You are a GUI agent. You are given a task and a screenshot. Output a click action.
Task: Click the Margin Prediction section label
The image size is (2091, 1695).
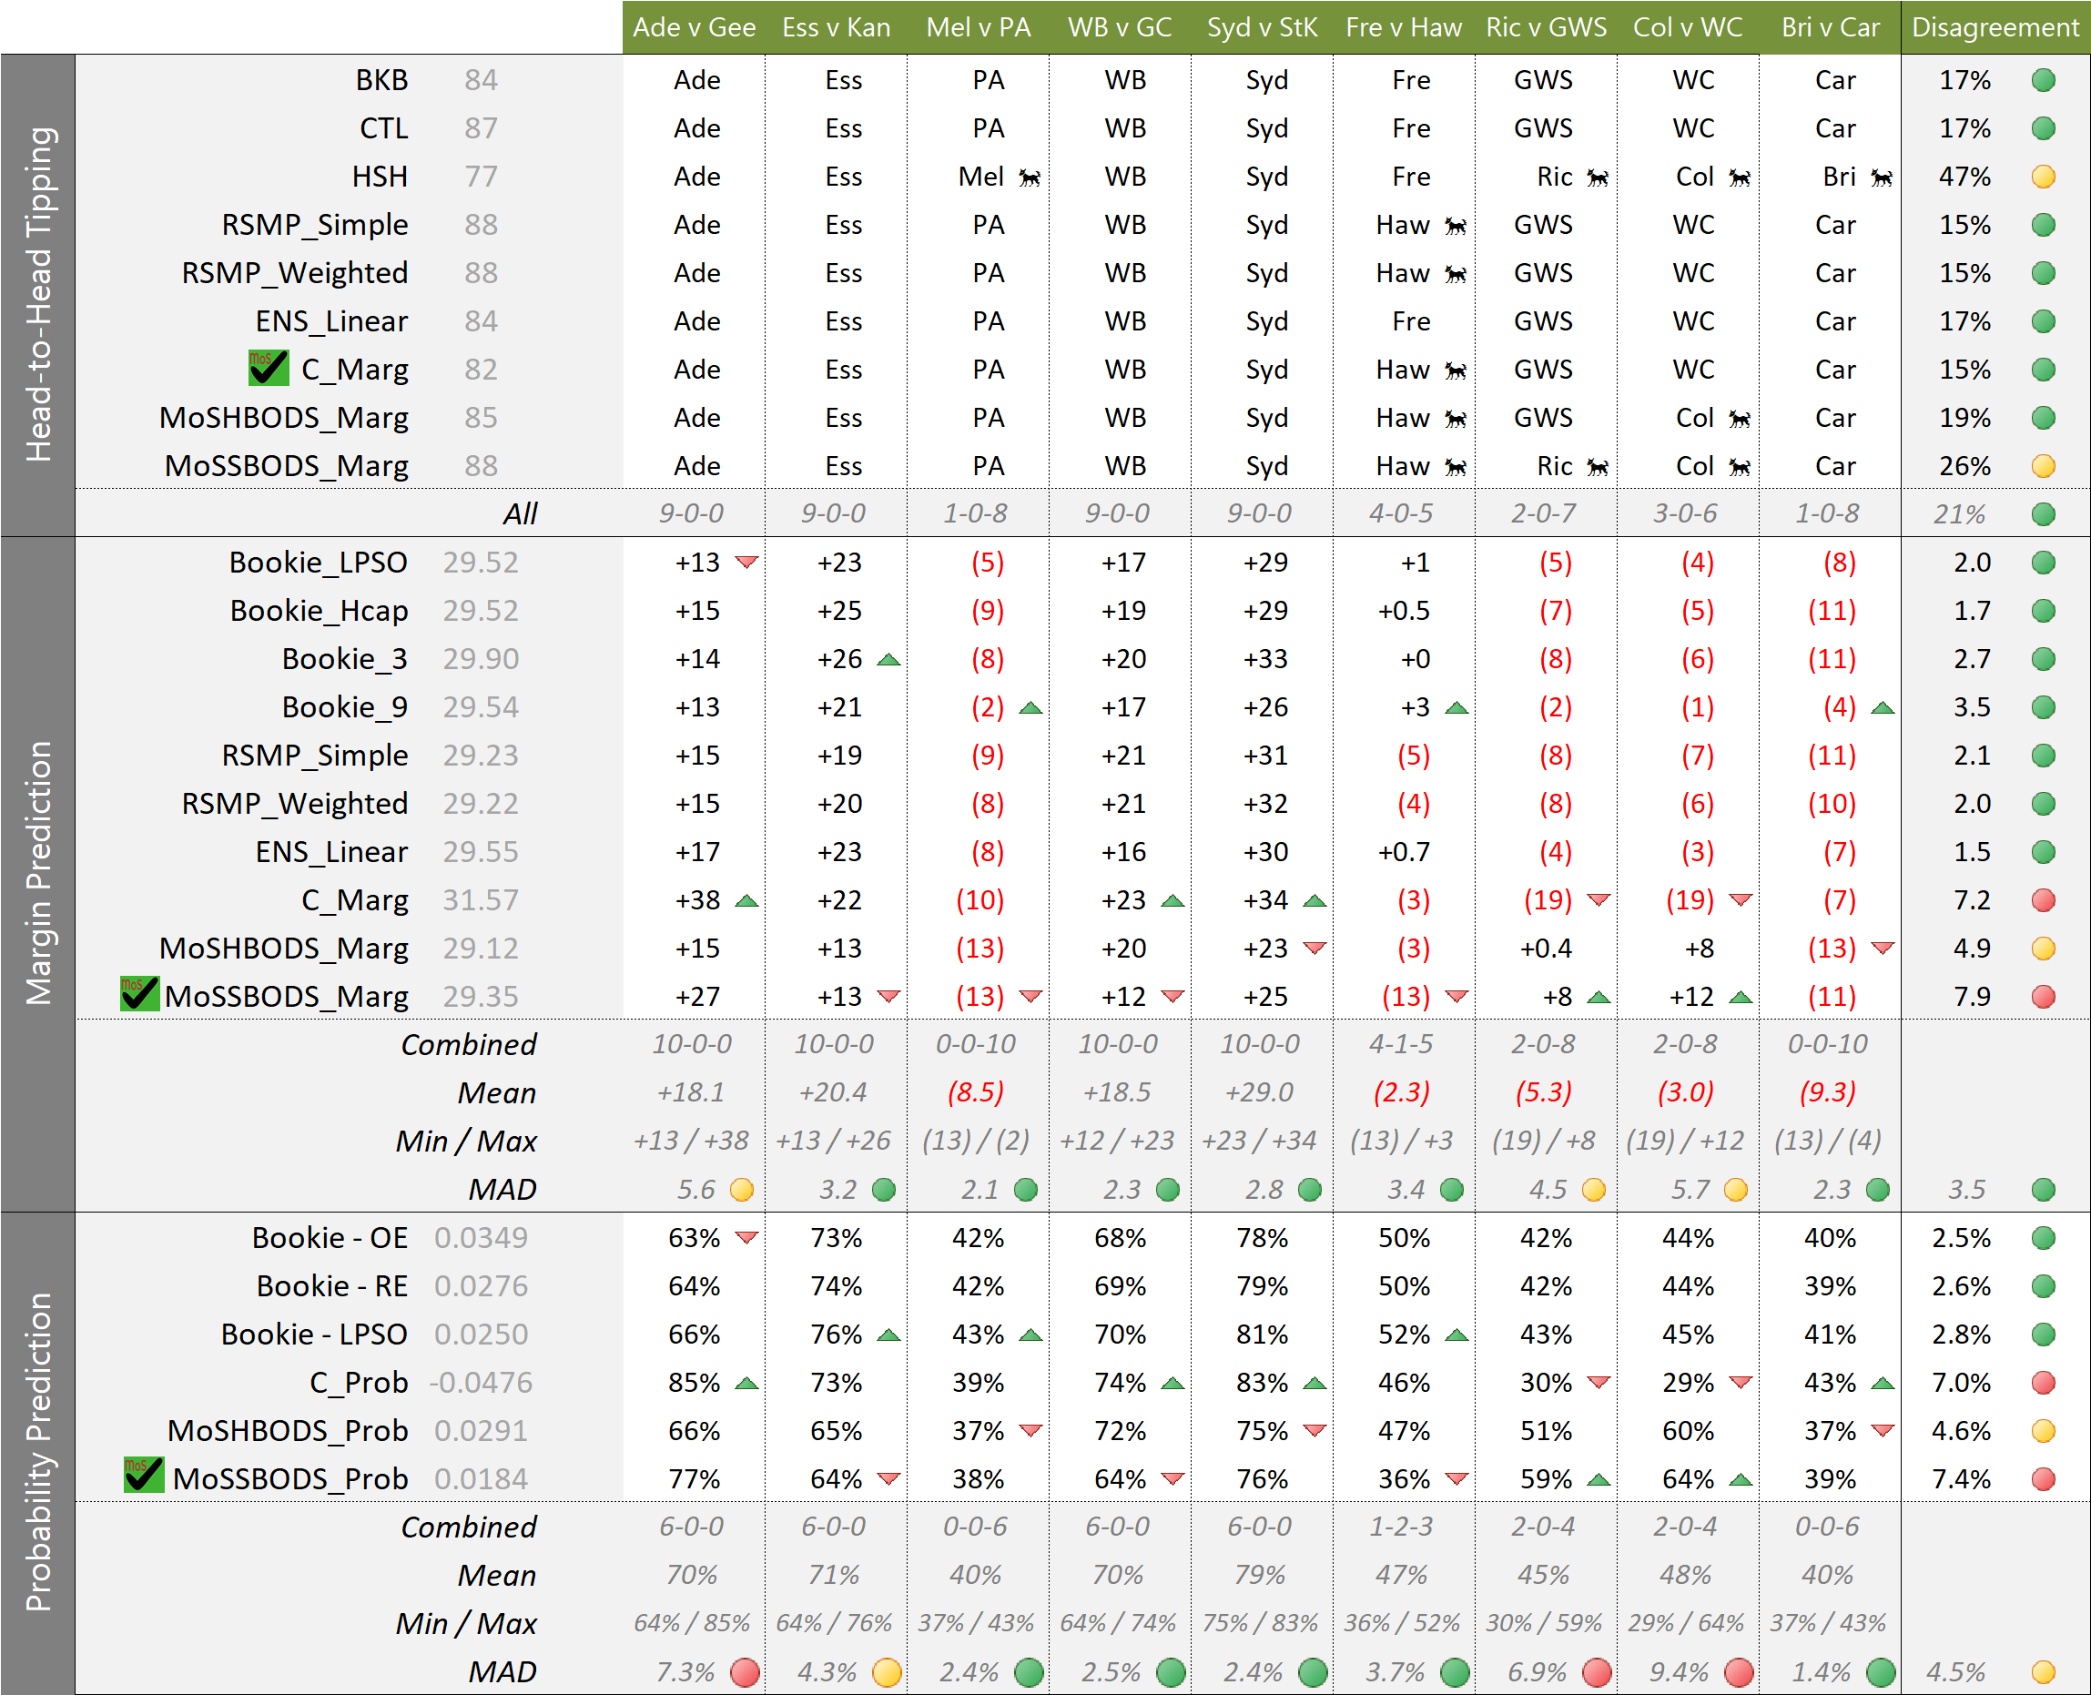[x=38, y=874]
